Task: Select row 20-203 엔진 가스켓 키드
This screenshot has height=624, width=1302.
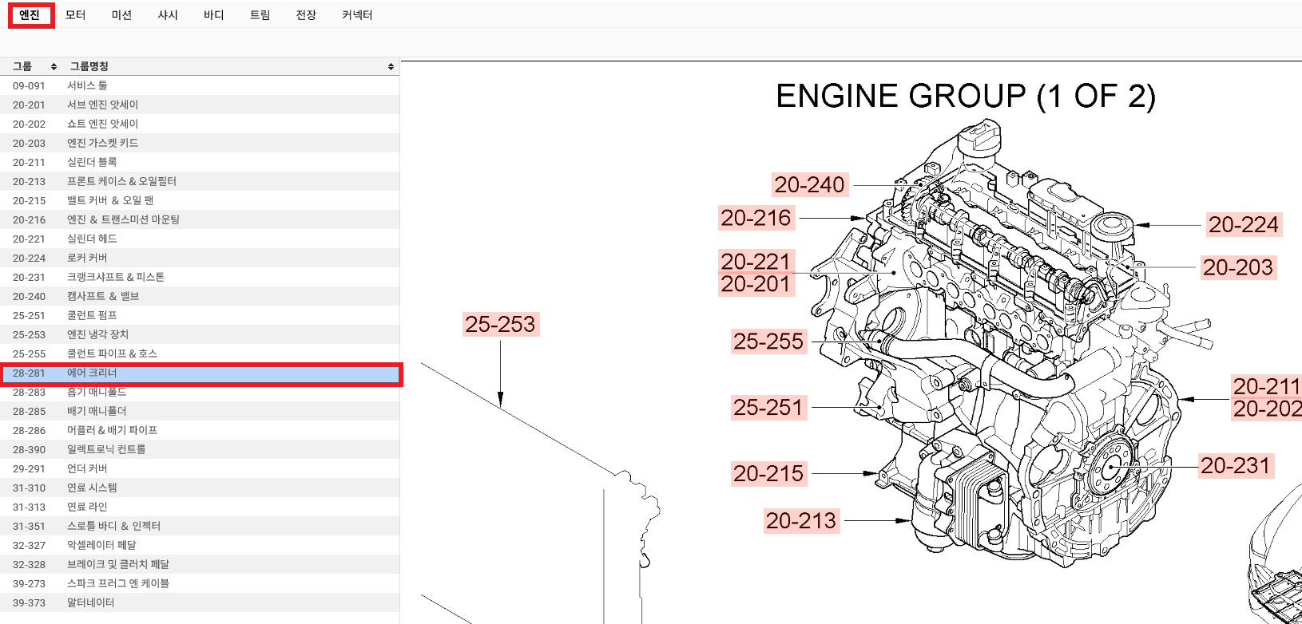Action: [x=200, y=143]
